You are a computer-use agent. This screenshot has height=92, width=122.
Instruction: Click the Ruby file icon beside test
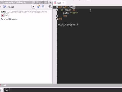tap(3, 15)
